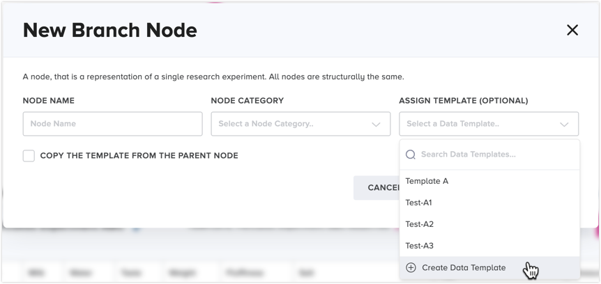Click Create Data Template option

489,267
